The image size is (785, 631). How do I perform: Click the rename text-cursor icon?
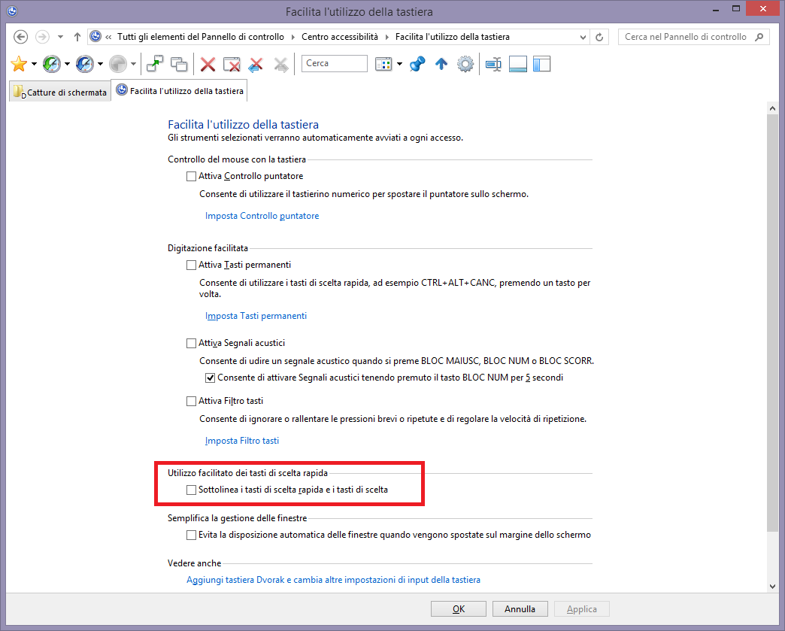pos(493,64)
